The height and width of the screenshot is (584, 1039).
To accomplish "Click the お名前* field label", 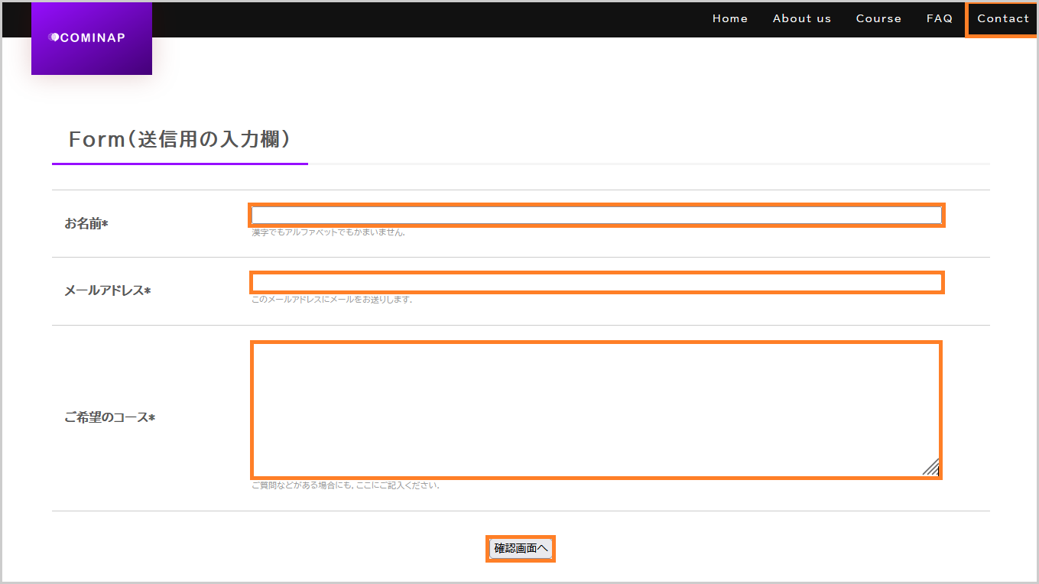I will click(86, 224).
